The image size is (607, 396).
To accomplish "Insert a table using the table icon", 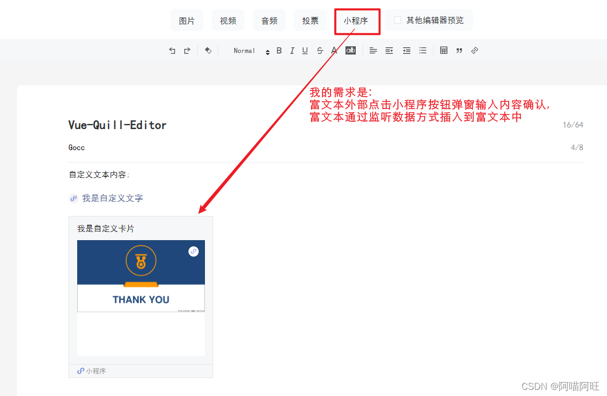I will pyautogui.click(x=444, y=50).
